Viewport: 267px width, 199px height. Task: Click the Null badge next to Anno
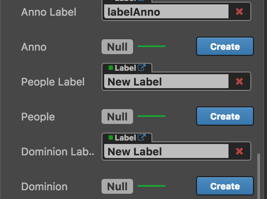point(117,47)
